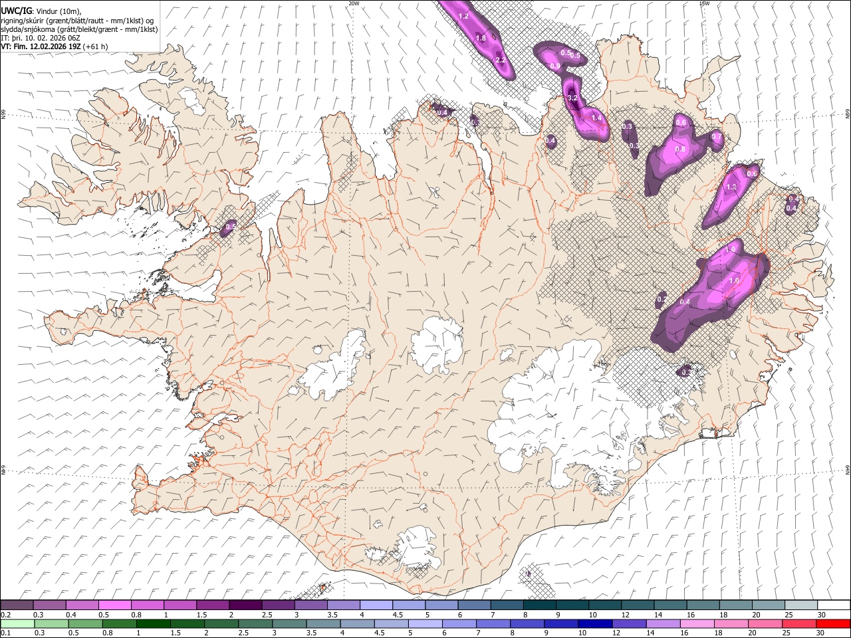Screen dimensions: 851x638
Task: Click the '1.4' snowfall value on the map
Action: (596, 118)
